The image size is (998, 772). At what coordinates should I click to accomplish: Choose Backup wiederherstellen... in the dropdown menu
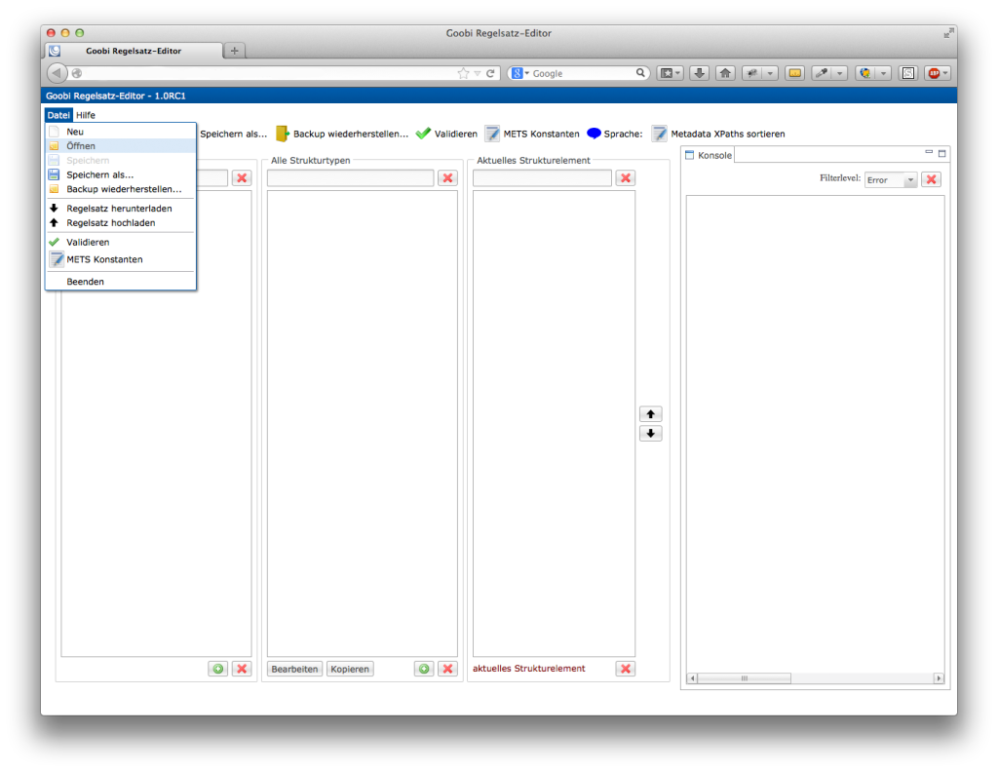120,189
